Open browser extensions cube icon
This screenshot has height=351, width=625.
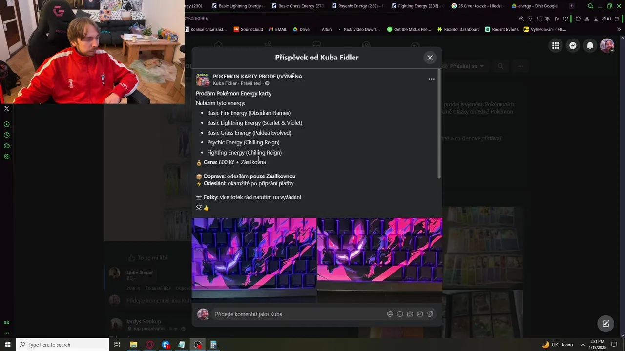[x=578, y=19]
